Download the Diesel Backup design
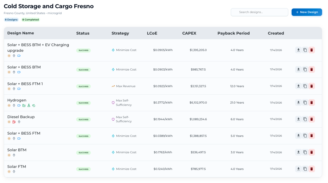 298,119
